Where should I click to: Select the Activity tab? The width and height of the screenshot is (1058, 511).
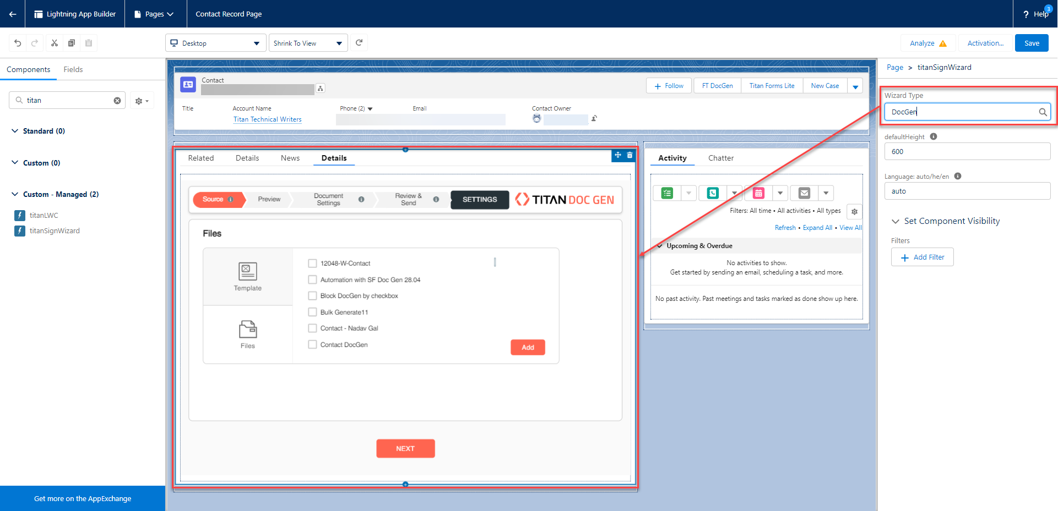tap(672, 158)
